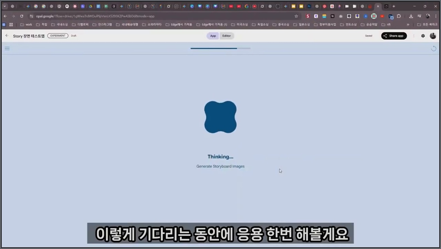This screenshot has height=249, width=441.
Task: Open the Opal user profile avatar
Action: click(x=433, y=36)
